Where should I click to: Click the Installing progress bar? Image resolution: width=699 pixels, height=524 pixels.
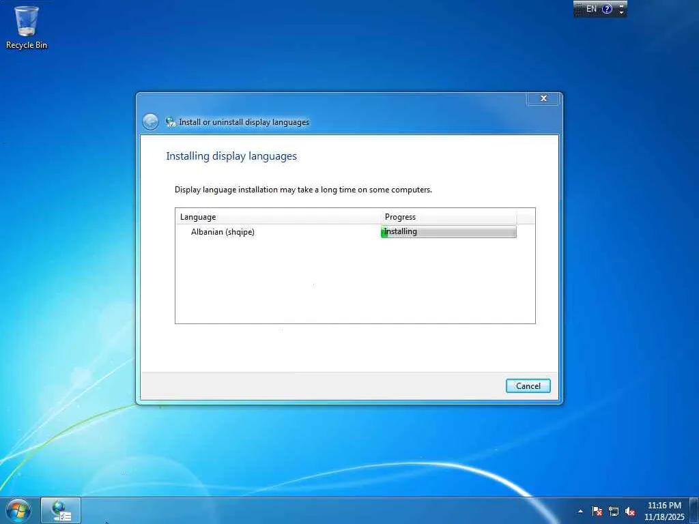[x=448, y=232]
